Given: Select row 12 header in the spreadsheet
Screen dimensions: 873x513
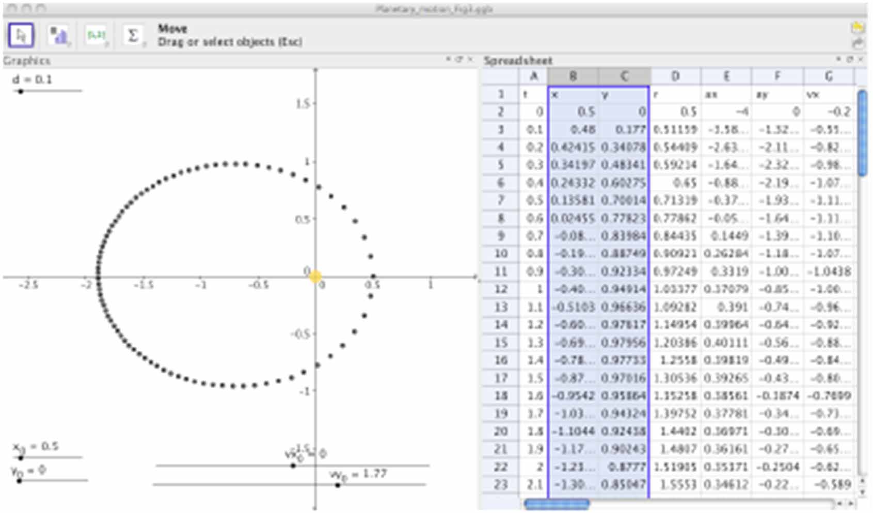Looking at the screenshot, I should (x=500, y=289).
